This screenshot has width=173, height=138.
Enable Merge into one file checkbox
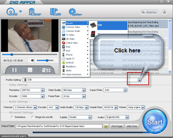click(x=33, y=117)
